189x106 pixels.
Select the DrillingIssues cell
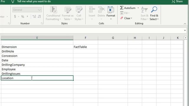tap(37, 74)
